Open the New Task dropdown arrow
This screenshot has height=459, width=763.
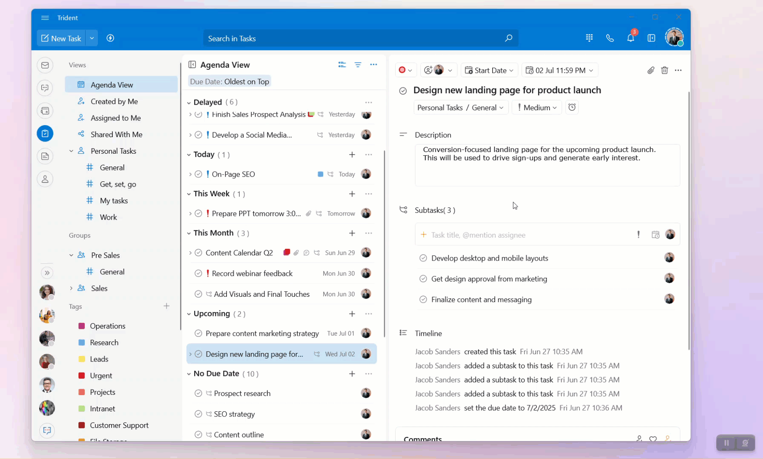tap(92, 38)
